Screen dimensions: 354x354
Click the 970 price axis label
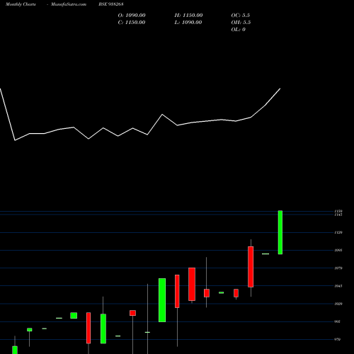point(338,340)
